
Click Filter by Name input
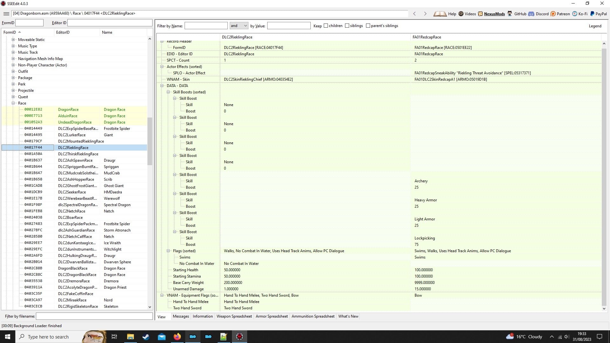click(x=206, y=26)
